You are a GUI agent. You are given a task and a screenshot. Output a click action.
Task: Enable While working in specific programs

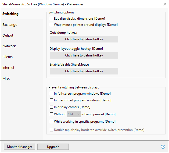(51, 121)
